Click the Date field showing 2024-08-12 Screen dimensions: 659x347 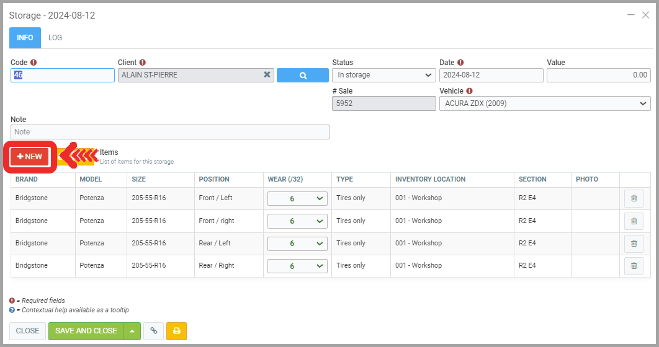(491, 75)
